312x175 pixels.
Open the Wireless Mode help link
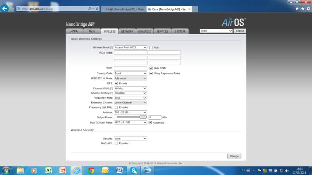click(x=112, y=47)
